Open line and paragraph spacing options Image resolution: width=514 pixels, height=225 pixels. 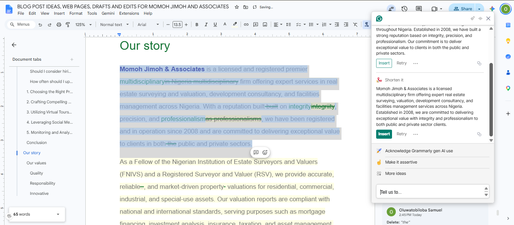click(x=289, y=24)
